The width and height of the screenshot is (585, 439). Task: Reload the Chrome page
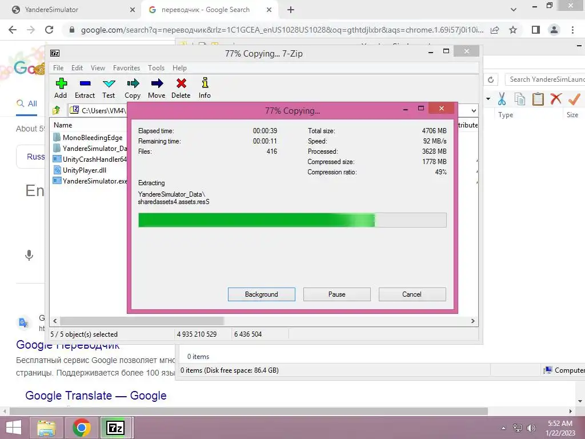49,30
